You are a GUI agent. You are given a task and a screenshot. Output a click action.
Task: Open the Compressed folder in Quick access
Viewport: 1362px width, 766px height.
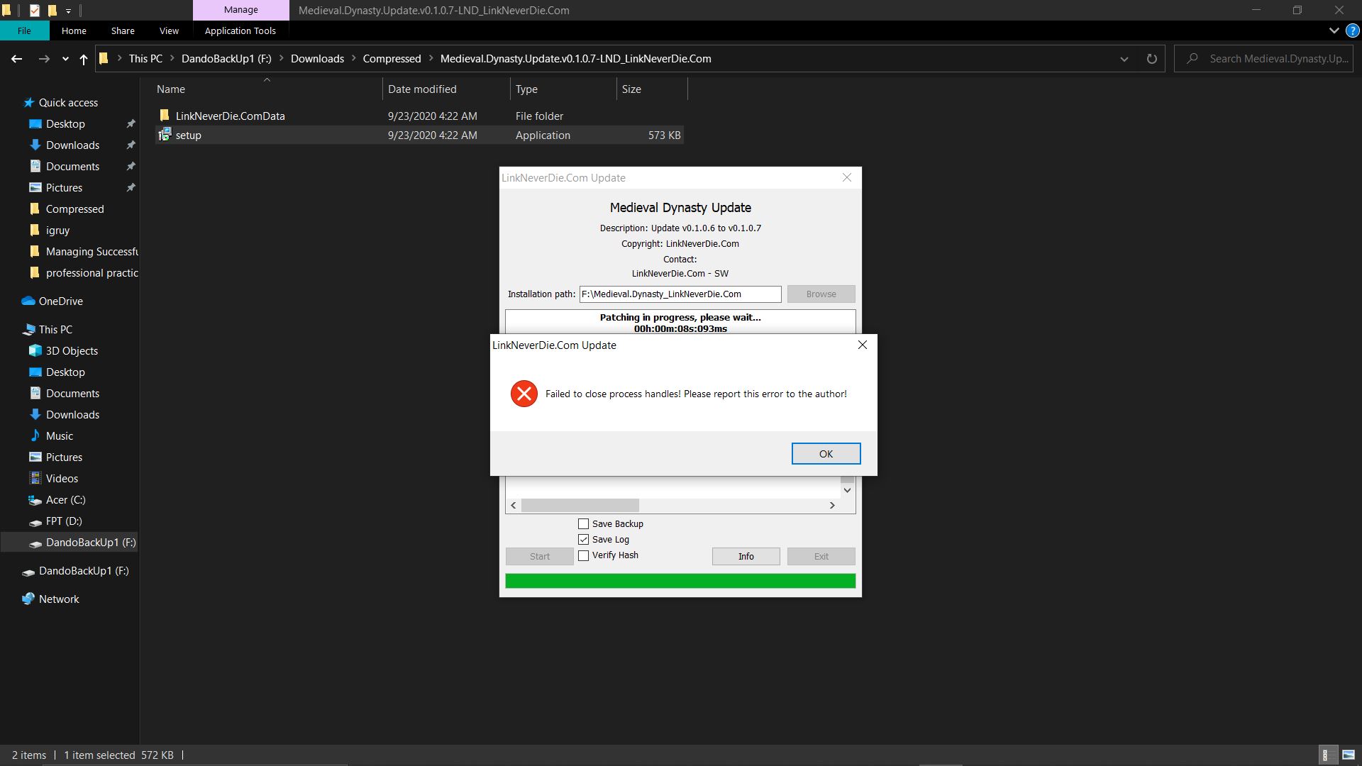click(74, 209)
